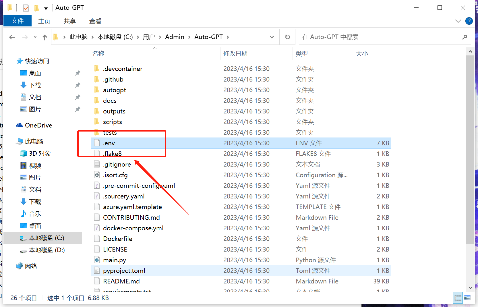Select the Dockerfile file name
This screenshot has width=478, height=307.
coord(118,239)
